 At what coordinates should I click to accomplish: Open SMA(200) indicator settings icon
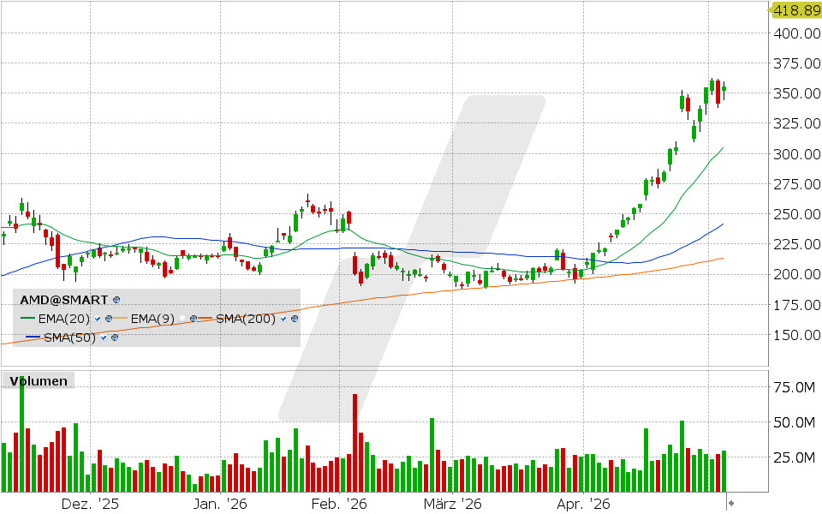(295, 319)
